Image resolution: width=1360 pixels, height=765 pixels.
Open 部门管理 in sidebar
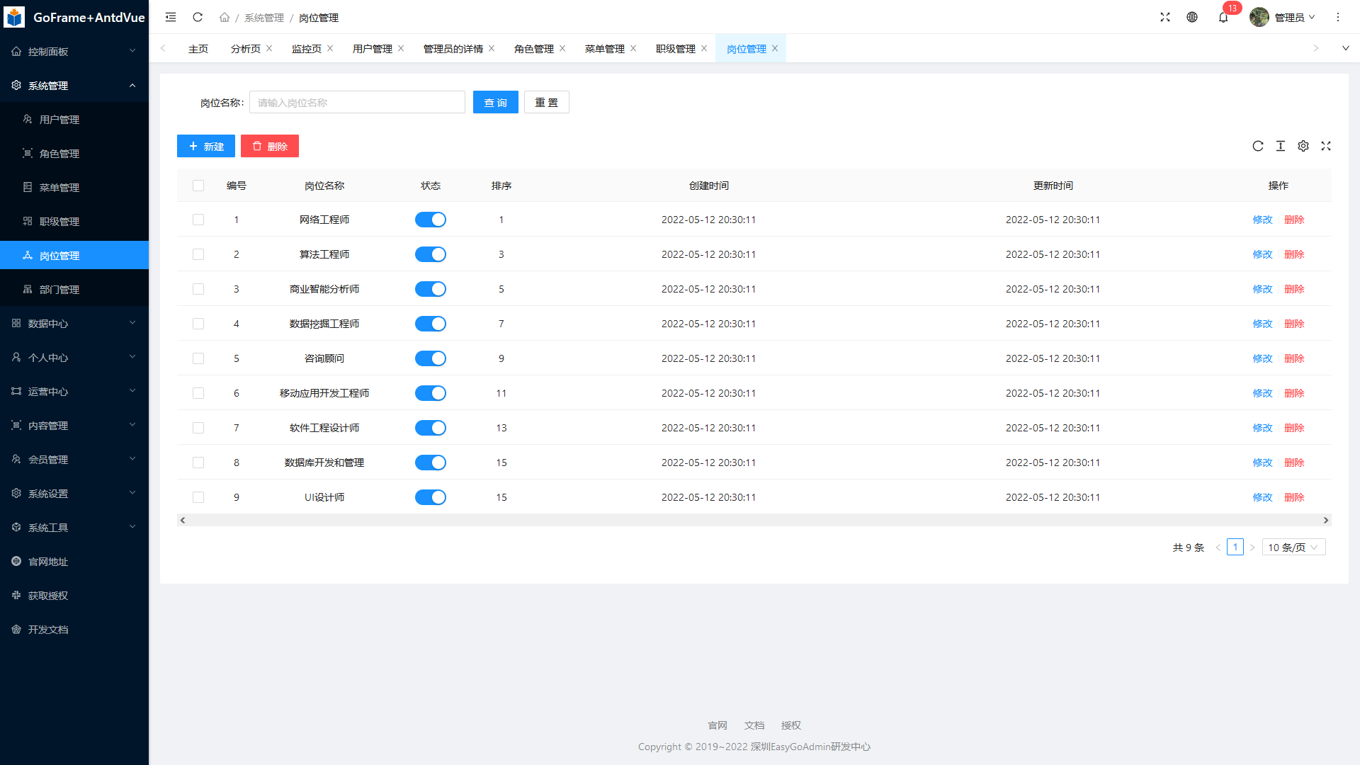coord(59,290)
